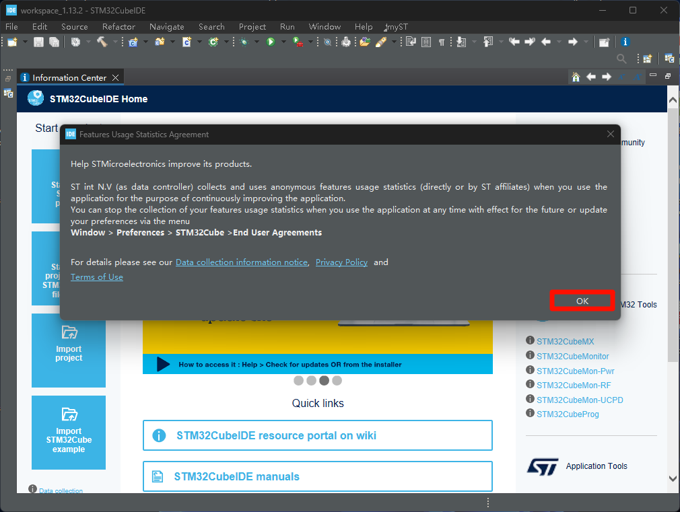Click the toolbar Back arrow icon
This screenshot has height=512, width=680.
click(x=546, y=42)
